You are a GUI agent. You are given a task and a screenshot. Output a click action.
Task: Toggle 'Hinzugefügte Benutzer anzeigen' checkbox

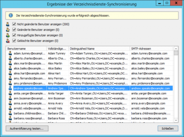14,35
